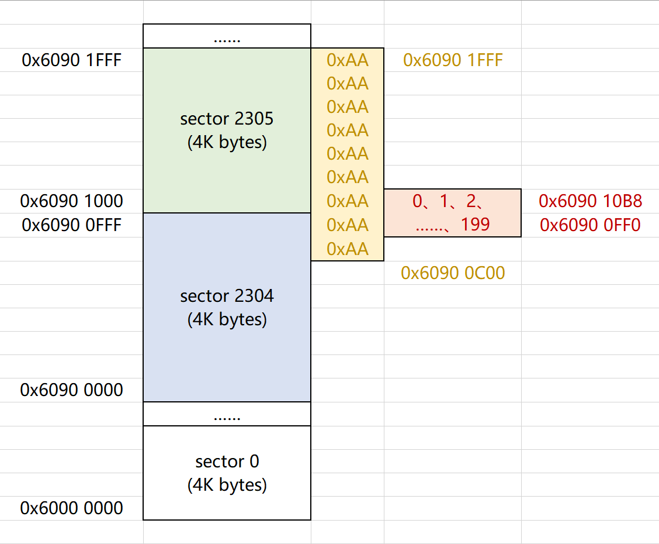The image size is (659, 544).
Task: Click the address label 0x6090 1FFF on left
Action: [71, 59]
